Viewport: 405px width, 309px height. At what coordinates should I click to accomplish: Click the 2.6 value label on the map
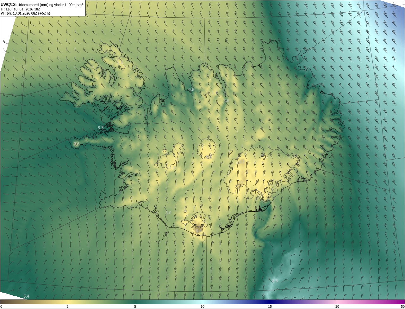[77, 144]
